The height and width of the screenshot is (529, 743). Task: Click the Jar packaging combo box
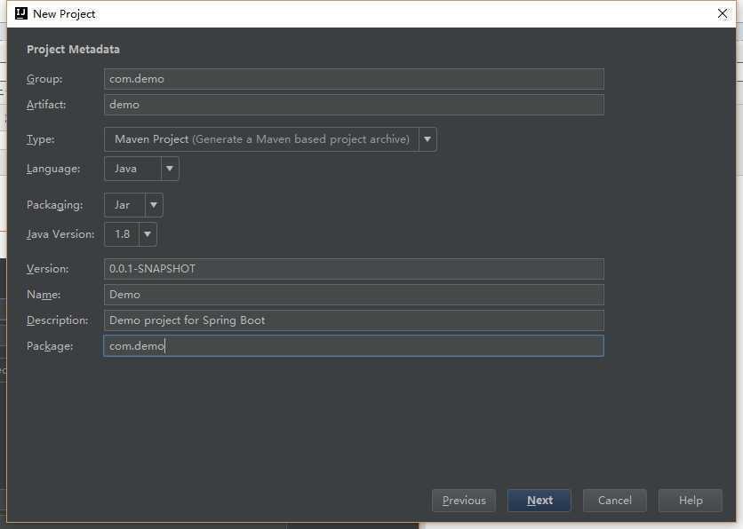(124, 205)
